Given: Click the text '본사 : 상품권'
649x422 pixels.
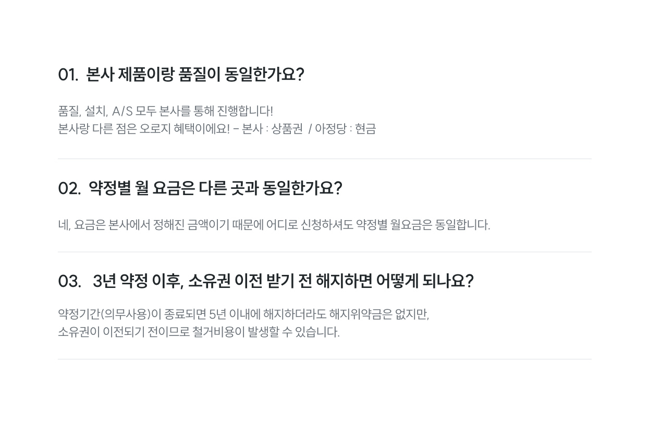Looking at the screenshot, I should (x=272, y=129).
